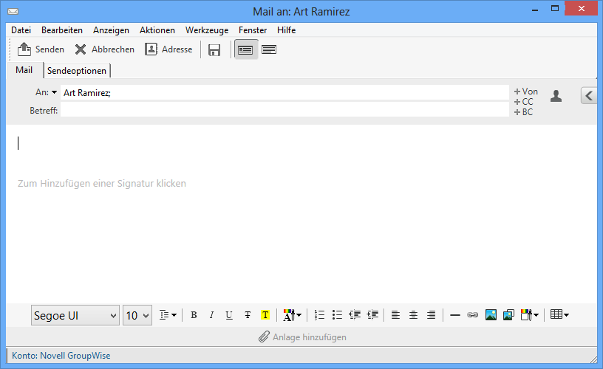Open the An: recipient type dropdown
This screenshot has height=369, width=603.
click(x=54, y=92)
